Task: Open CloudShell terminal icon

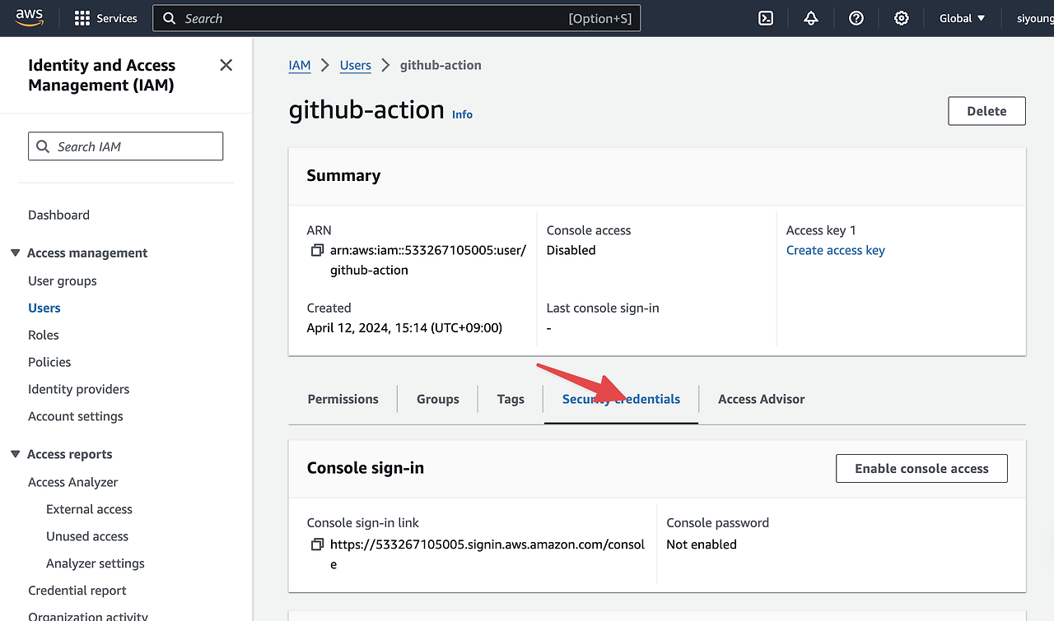Action: [x=766, y=18]
